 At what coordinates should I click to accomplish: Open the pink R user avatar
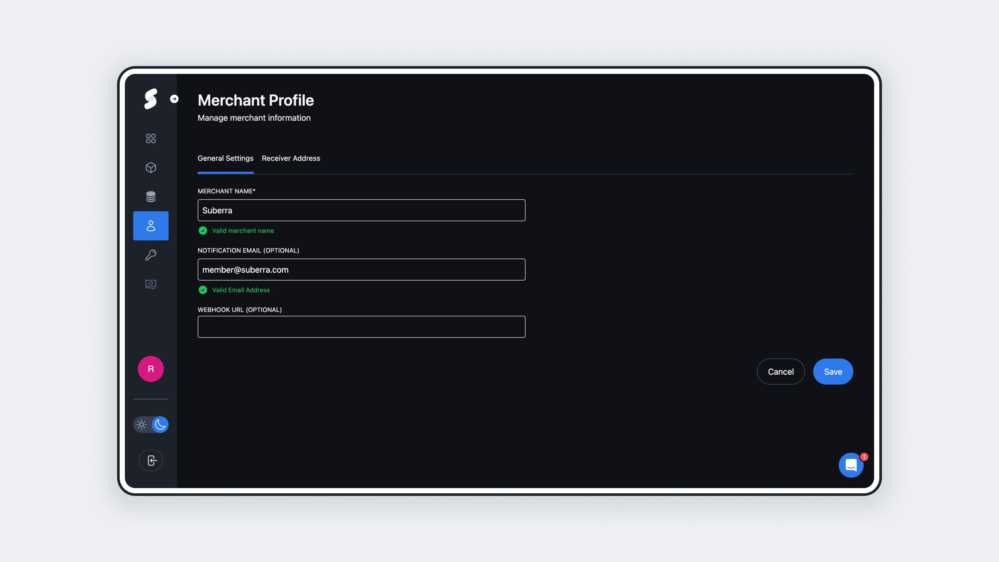[151, 369]
